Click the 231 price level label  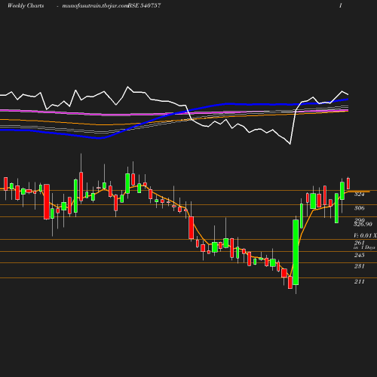359,266
